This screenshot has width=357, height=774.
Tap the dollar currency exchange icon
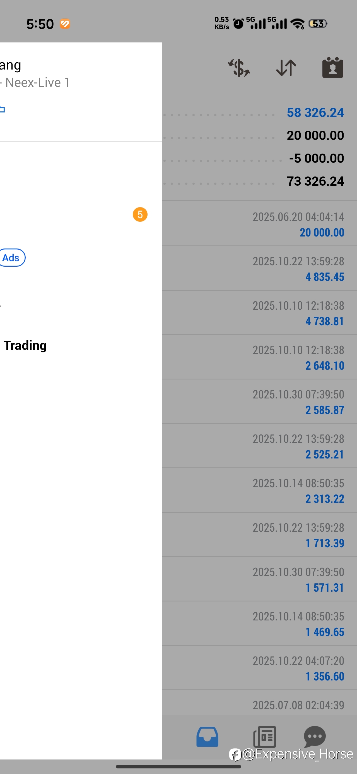pyautogui.click(x=239, y=68)
